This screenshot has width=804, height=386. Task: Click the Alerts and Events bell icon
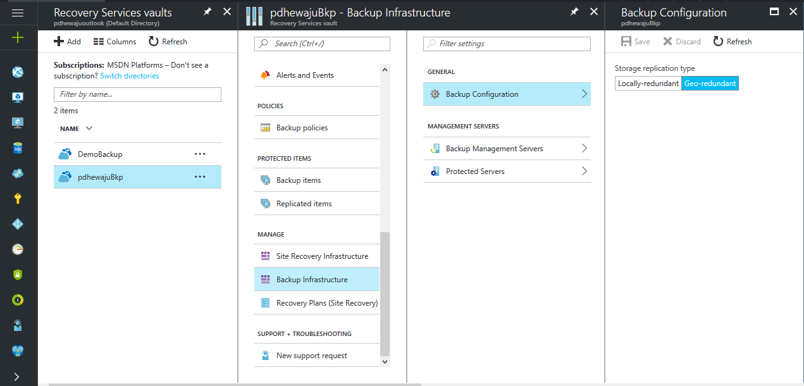pos(265,75)
